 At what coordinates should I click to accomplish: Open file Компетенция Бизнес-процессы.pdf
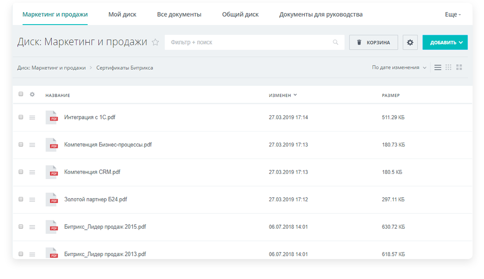click(x=108, y=145)
